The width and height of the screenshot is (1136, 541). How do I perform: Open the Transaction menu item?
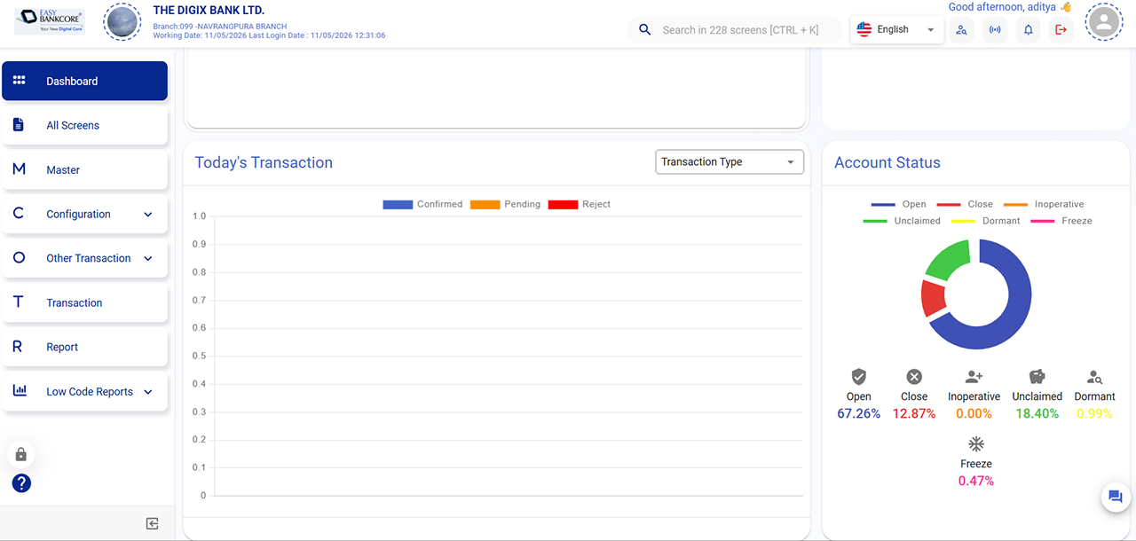(x=84, y=302)
